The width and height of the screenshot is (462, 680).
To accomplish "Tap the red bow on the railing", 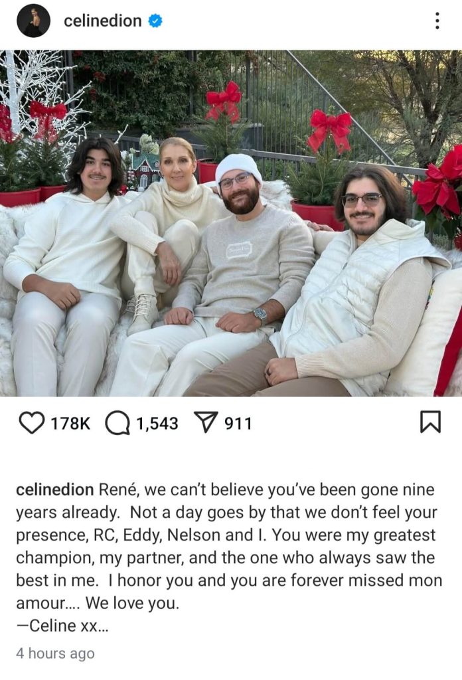I will 330,129.
